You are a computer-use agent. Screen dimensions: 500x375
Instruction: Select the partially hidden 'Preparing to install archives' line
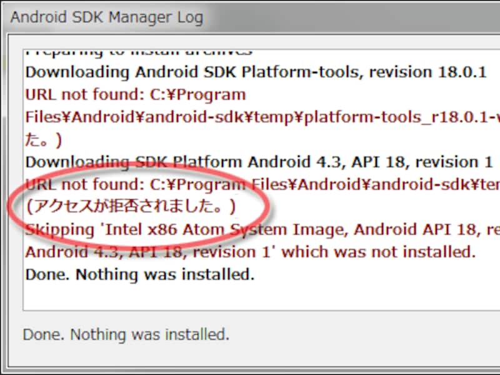[139, 51]
